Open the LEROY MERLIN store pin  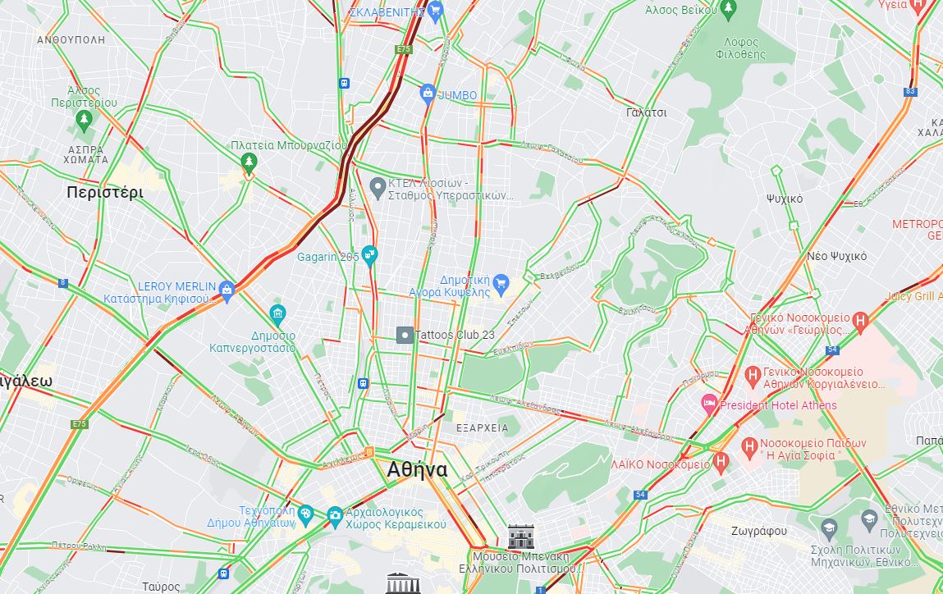click(x=227, y=291)
